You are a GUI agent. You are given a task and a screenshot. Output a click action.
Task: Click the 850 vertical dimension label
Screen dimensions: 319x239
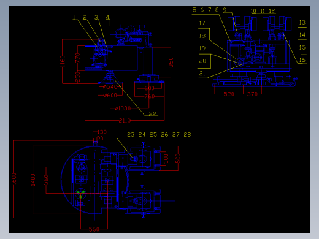tap(171, 63)
